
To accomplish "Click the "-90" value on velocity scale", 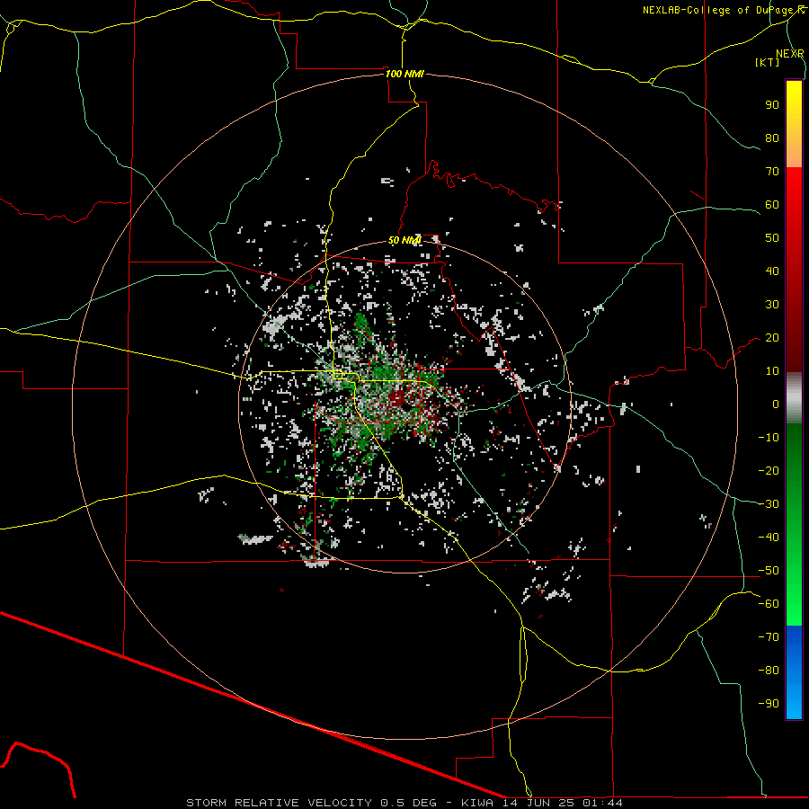I will [x=769, y=704].
